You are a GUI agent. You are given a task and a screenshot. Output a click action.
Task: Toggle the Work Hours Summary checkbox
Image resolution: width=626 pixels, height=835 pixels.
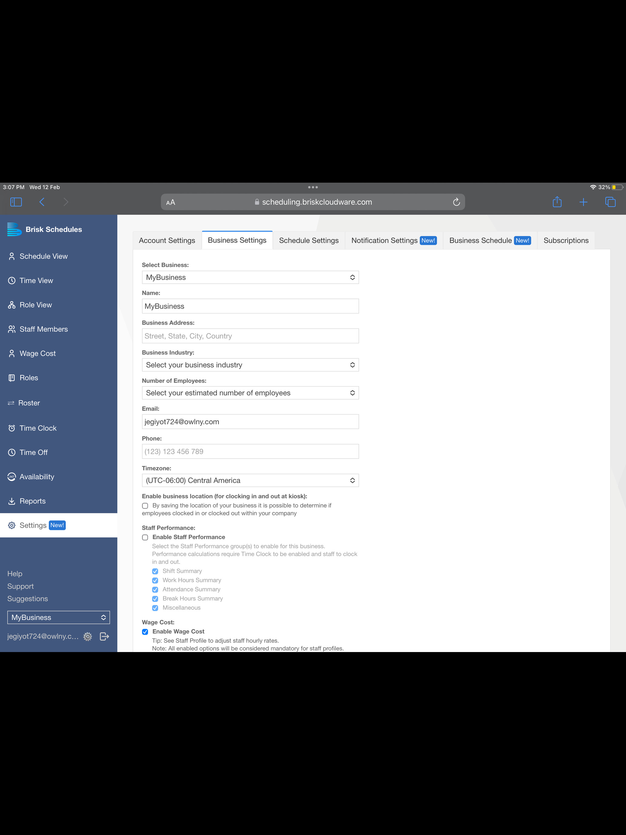tap(155, 580)
